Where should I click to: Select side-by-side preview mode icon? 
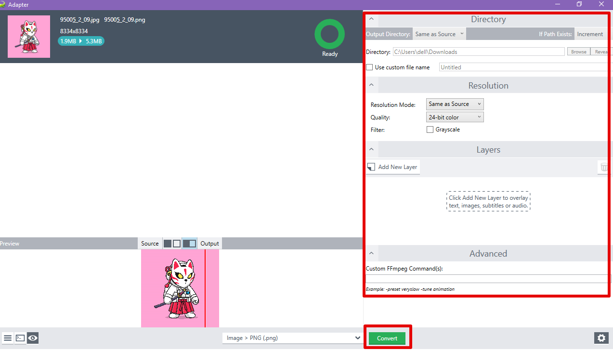click(172, 244)
